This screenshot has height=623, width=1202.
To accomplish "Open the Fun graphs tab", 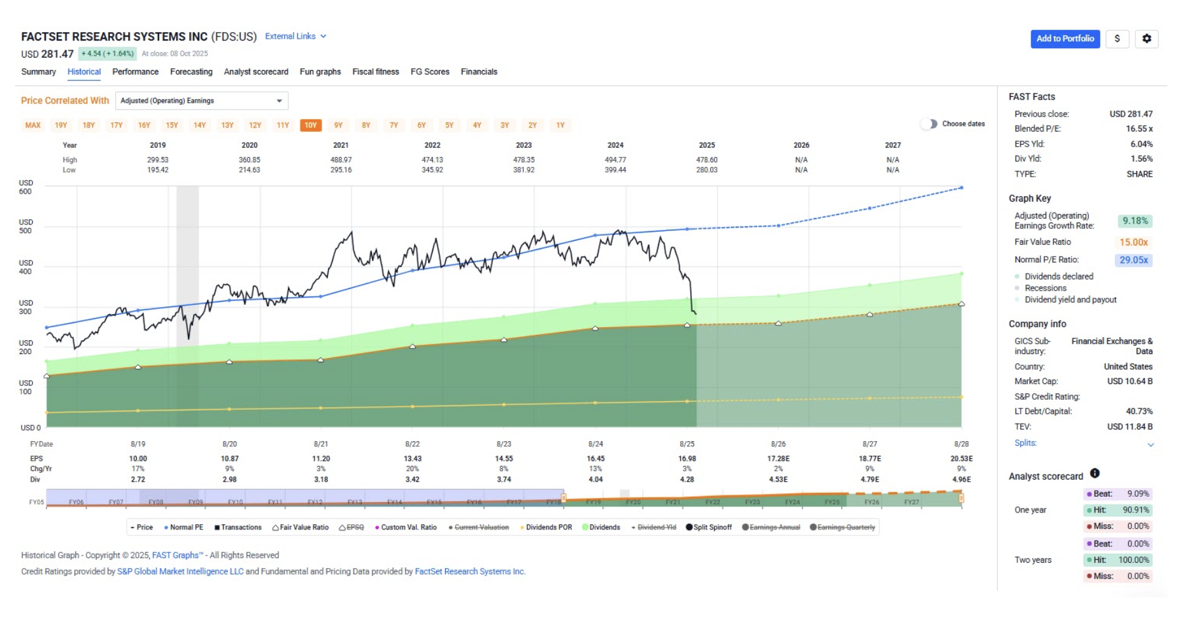I will tap(320, 72).
